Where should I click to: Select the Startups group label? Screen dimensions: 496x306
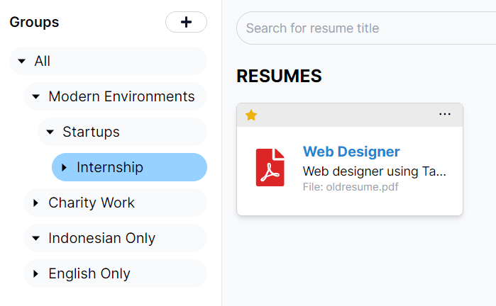[91, 132]
